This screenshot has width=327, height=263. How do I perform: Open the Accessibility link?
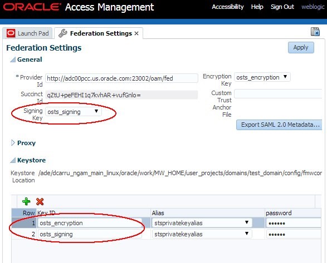point(228,7)
